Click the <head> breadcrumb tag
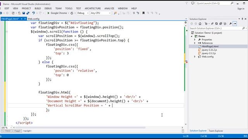248x139 pixels. point(17,131)
